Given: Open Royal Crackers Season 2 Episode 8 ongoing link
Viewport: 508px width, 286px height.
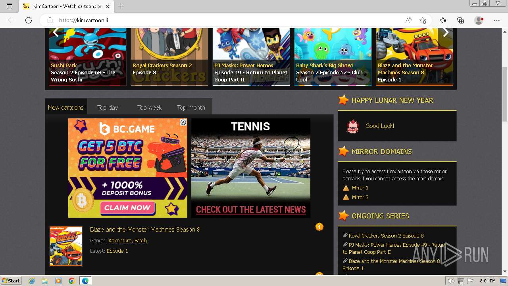Looking at the screenshot, I should [x=386, y=236].
